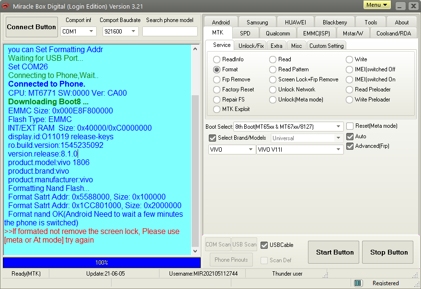This screenshot has height=289, width=421.
Task: Open the Mstar/W tab
Action: pos(353,33)
